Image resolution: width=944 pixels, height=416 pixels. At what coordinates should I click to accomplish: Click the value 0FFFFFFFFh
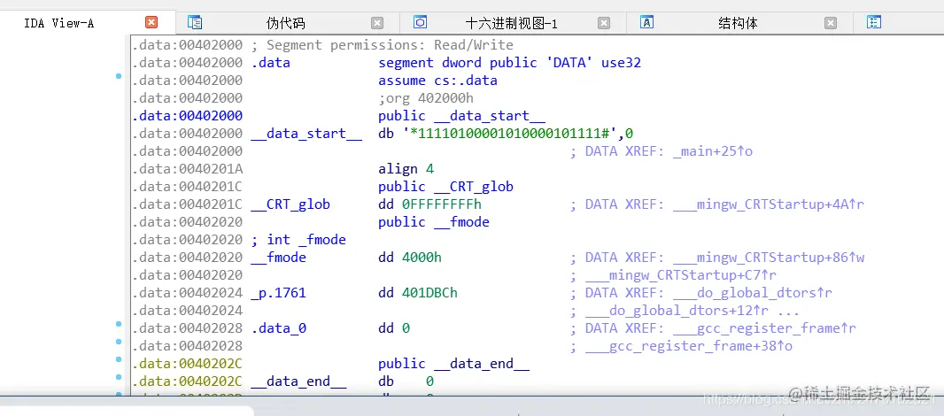point(441,204)
